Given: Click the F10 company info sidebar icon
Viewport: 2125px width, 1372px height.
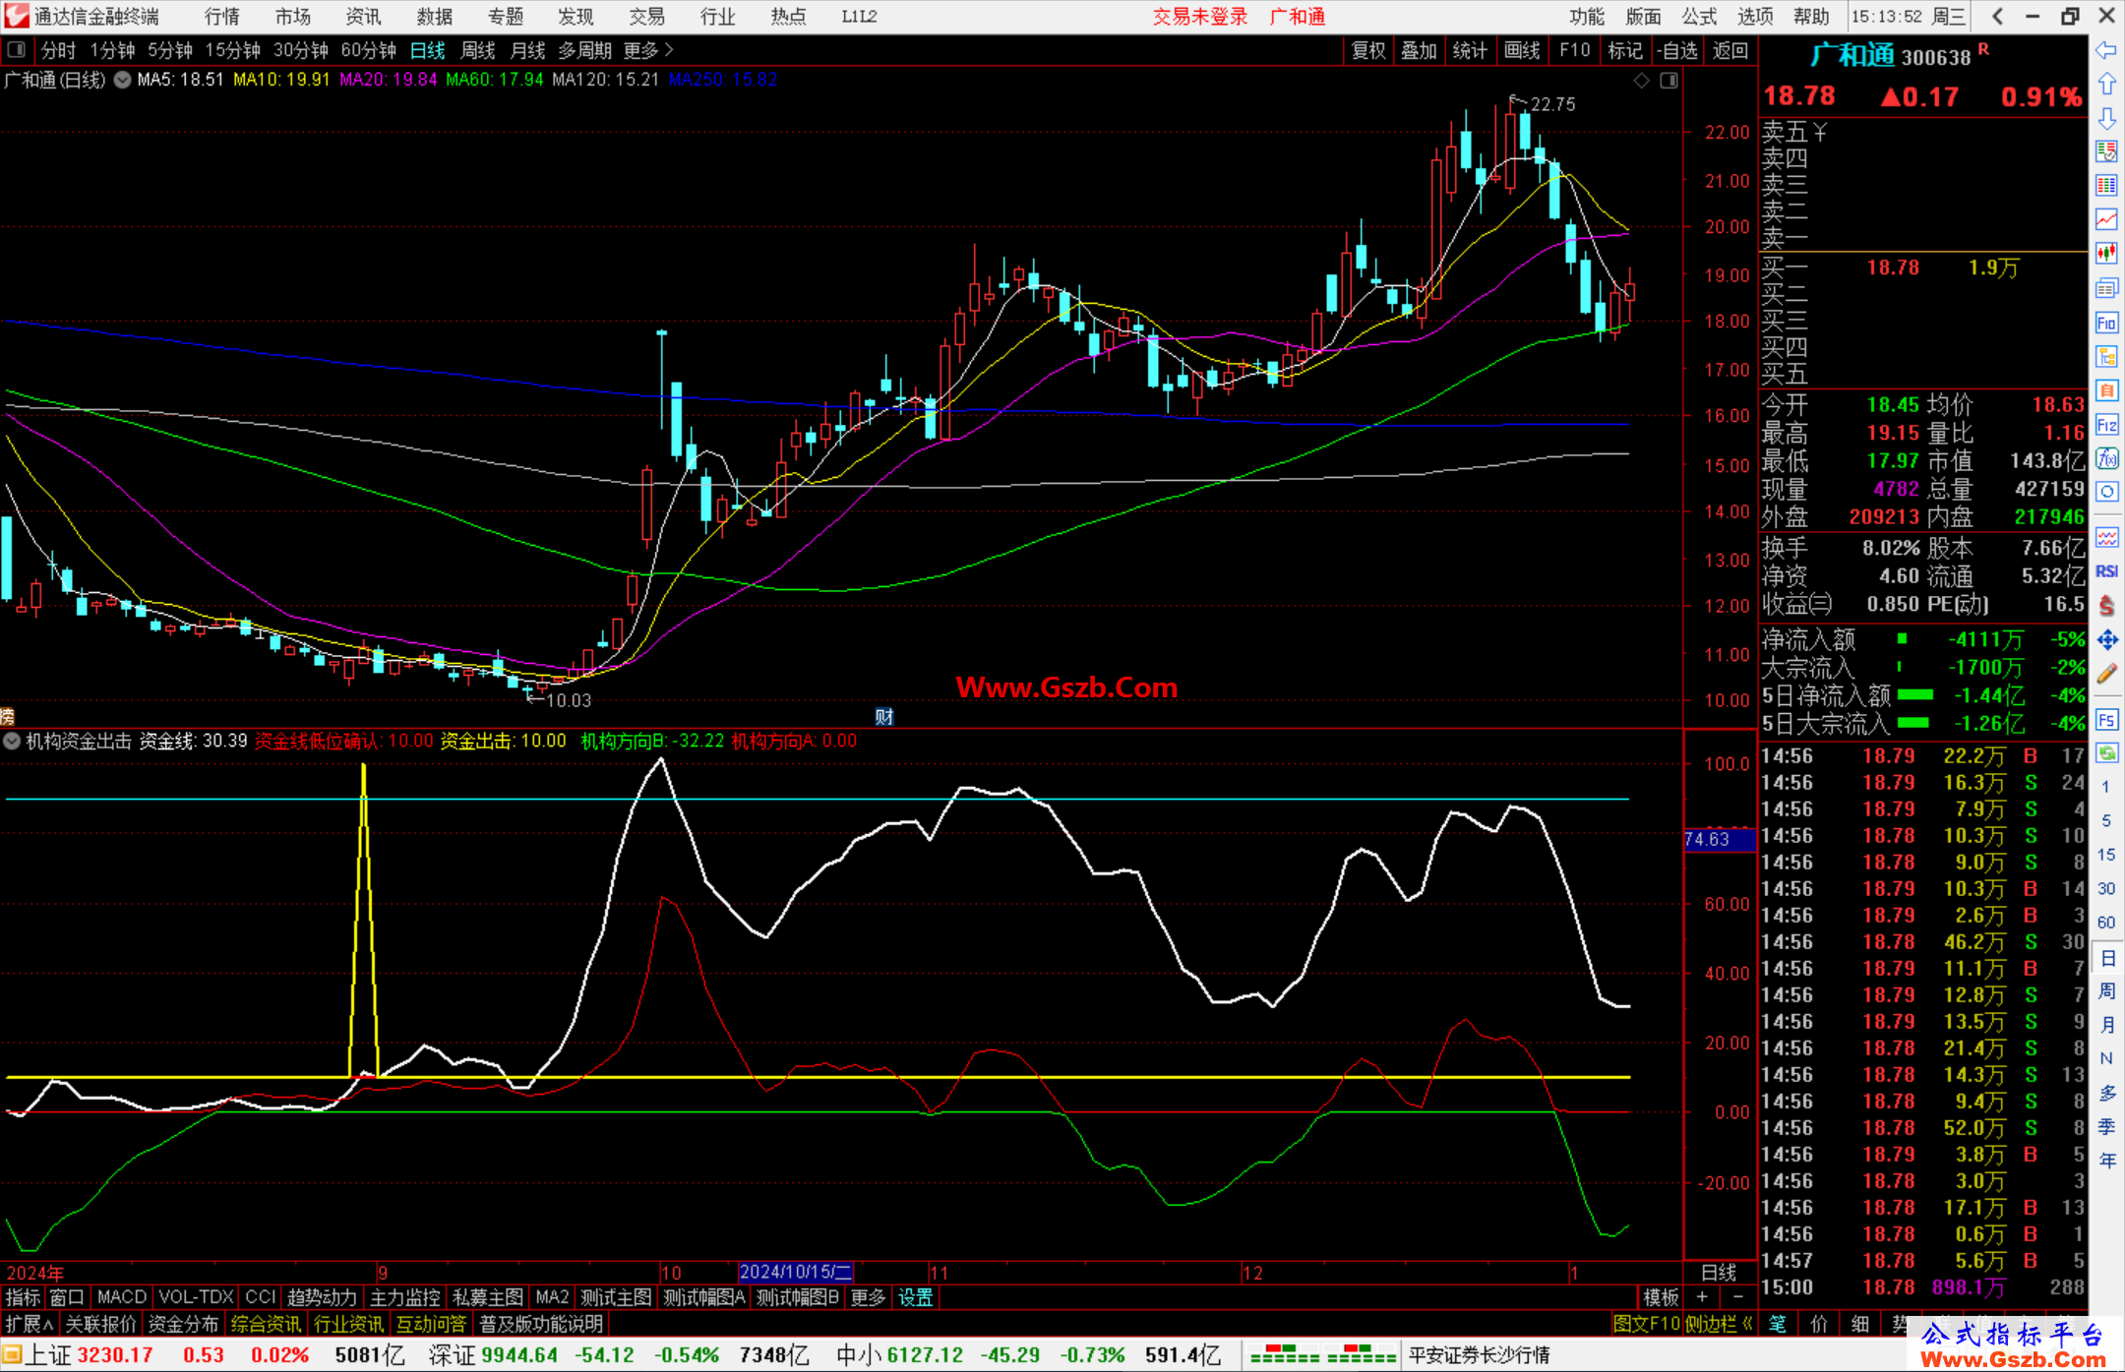Looking at the screenshot, I should (x=2106, y=323).
